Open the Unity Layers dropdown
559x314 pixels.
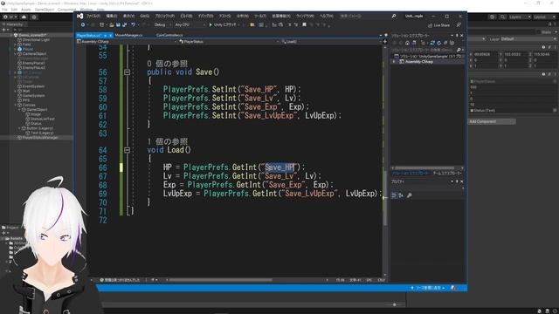coord(520,17)
